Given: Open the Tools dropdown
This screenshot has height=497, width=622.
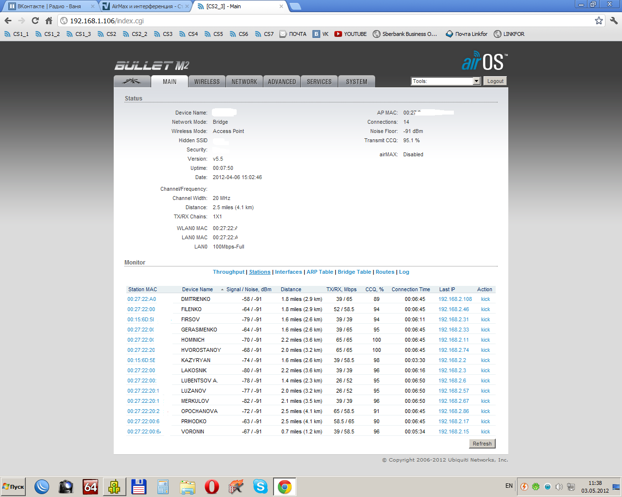Looking at the screenshot, I should point(446,81).
